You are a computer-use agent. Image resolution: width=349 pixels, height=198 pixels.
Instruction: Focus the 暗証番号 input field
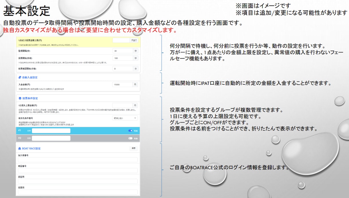[78, 170]
